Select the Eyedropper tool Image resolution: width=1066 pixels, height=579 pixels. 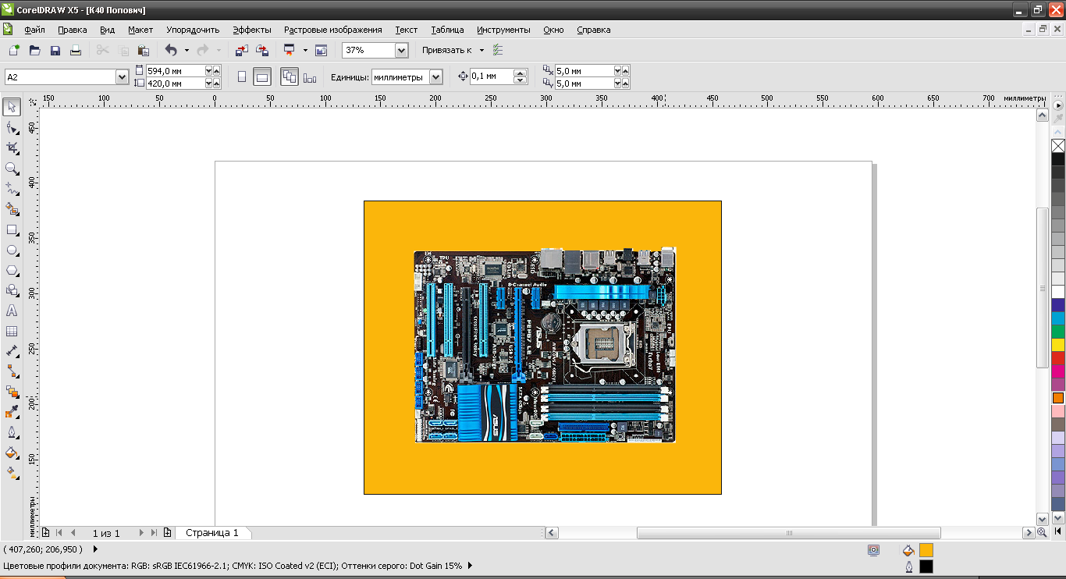[12, 412]
